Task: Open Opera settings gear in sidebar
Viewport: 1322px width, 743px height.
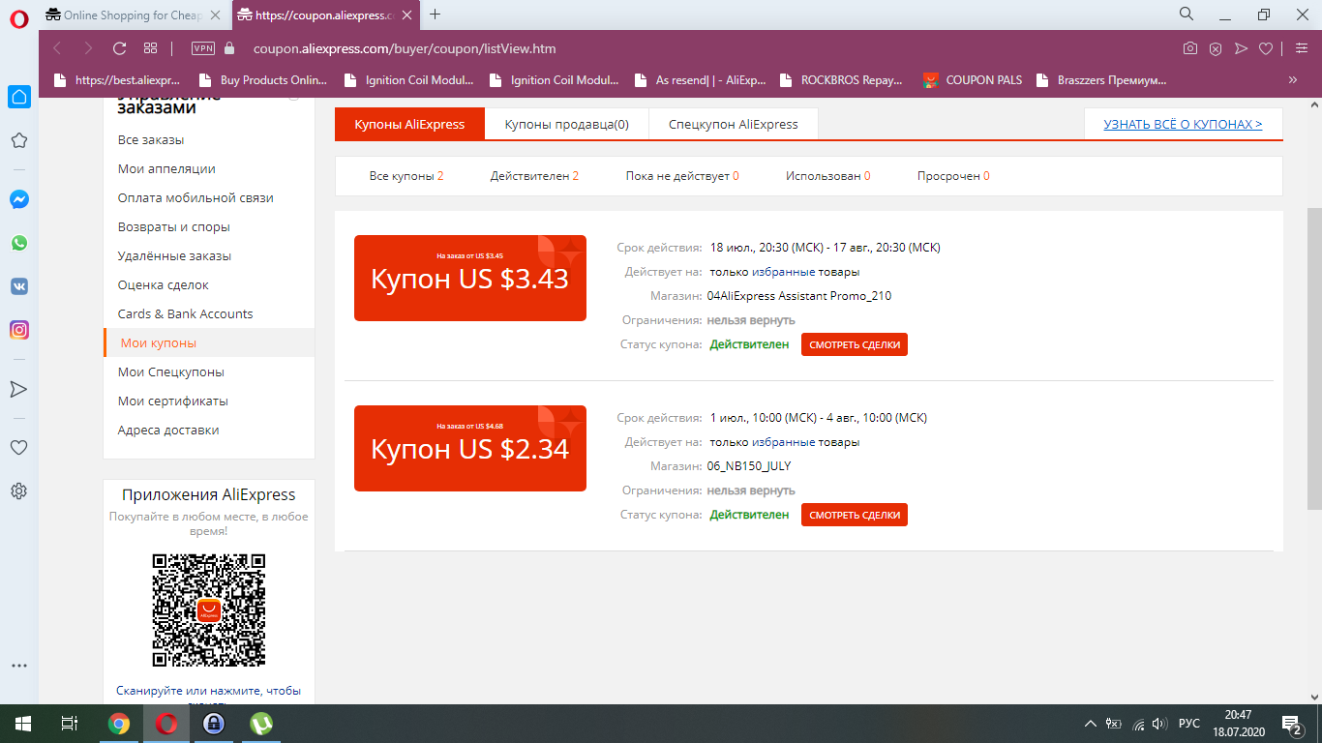Action: pos(19,491)
